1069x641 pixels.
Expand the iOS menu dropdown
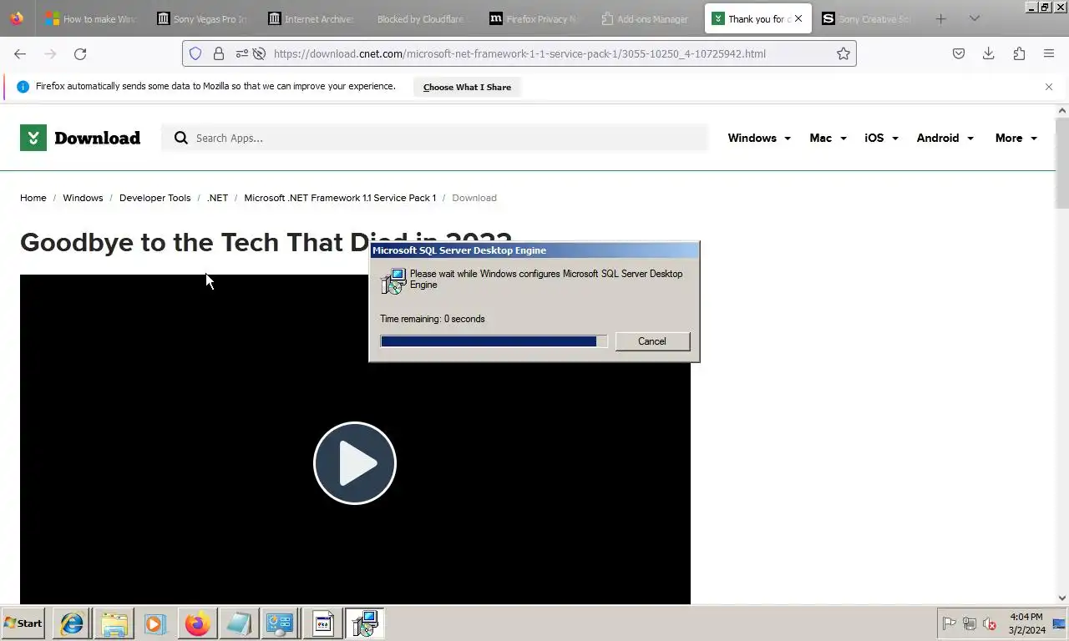[882, 138]
